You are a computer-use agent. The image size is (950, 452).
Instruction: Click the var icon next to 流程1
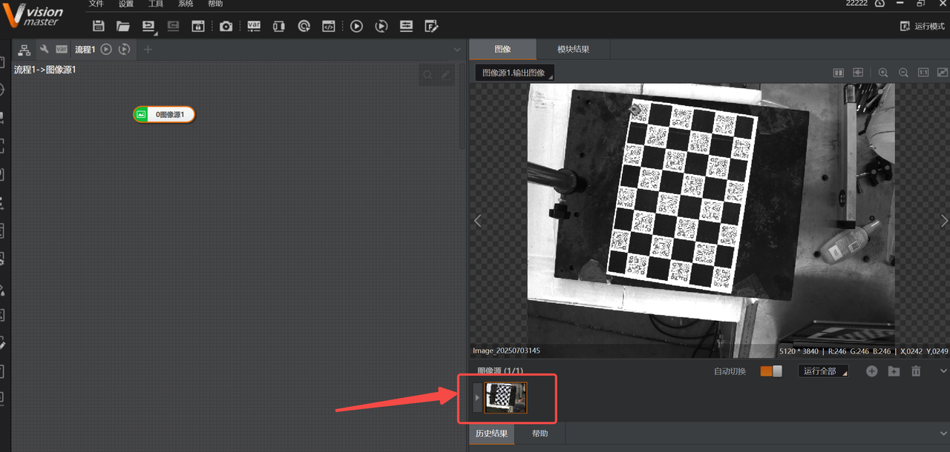coord(62,50)
